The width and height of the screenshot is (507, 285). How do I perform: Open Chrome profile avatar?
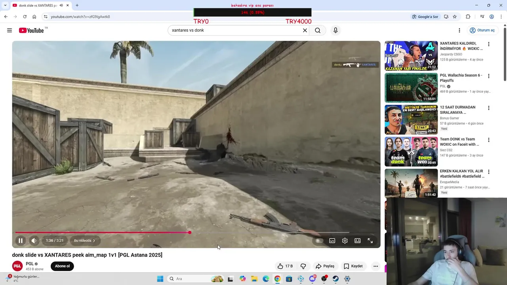tap(492, 17)
